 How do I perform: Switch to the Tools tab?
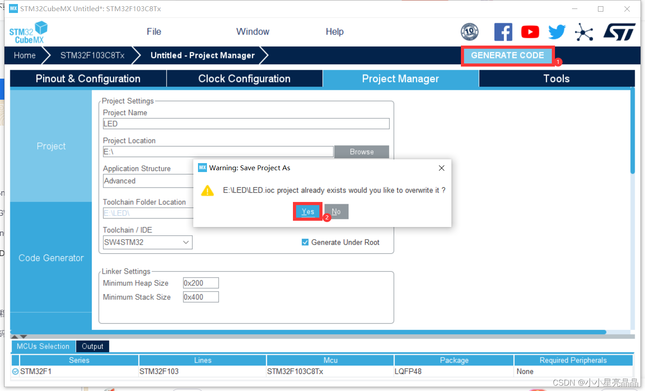(557, 79)
